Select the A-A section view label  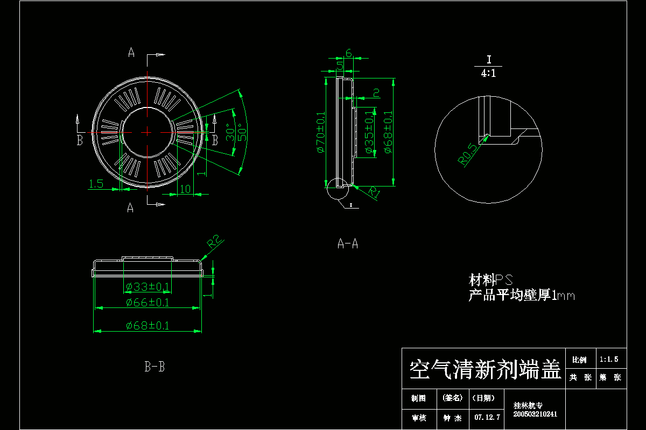pos(348,243)
